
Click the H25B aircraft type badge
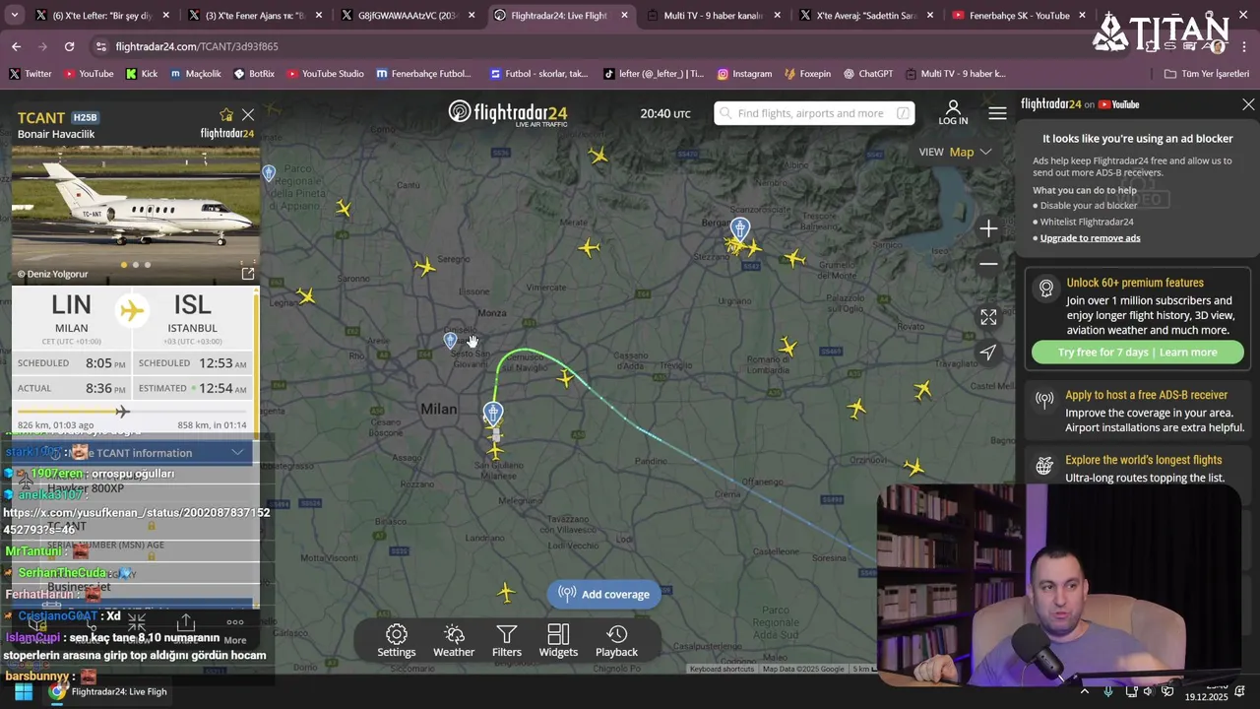86,117
